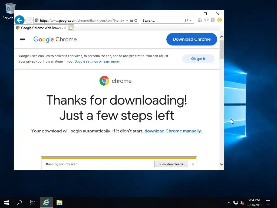Click the page scroll up arrow
This screenshot has height=208, width=277.
pyautogui.click(x=222, y=37)
